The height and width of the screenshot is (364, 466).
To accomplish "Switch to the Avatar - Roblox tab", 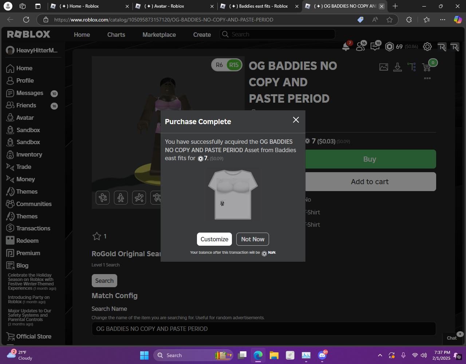I will (175, 6).
